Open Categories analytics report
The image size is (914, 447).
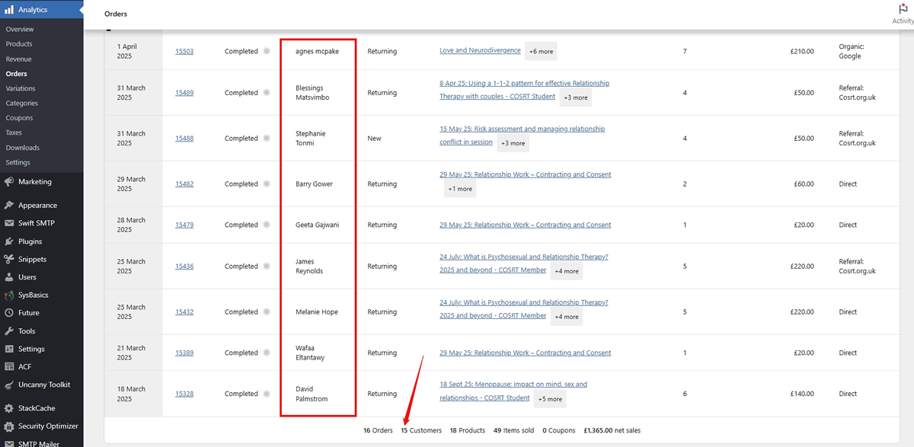(x=21, y=104)
